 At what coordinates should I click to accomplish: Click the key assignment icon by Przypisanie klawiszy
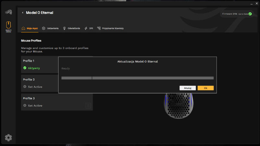[99, 28]
